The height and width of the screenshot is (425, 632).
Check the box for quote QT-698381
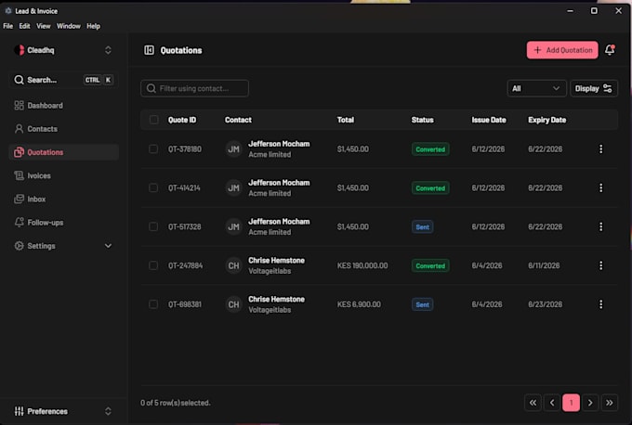[x=153, y=304]
